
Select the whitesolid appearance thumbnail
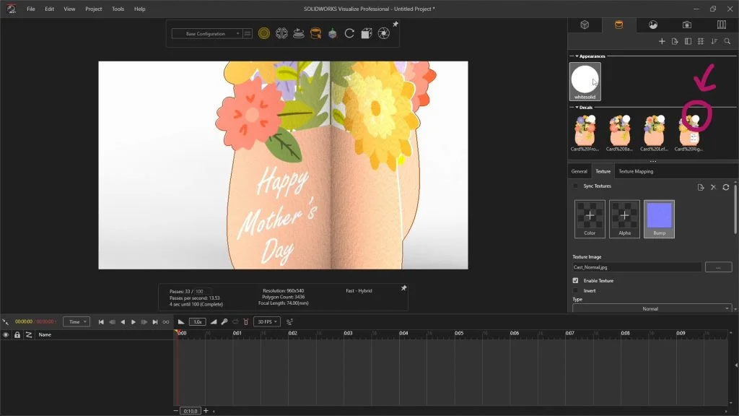(585, 81)
